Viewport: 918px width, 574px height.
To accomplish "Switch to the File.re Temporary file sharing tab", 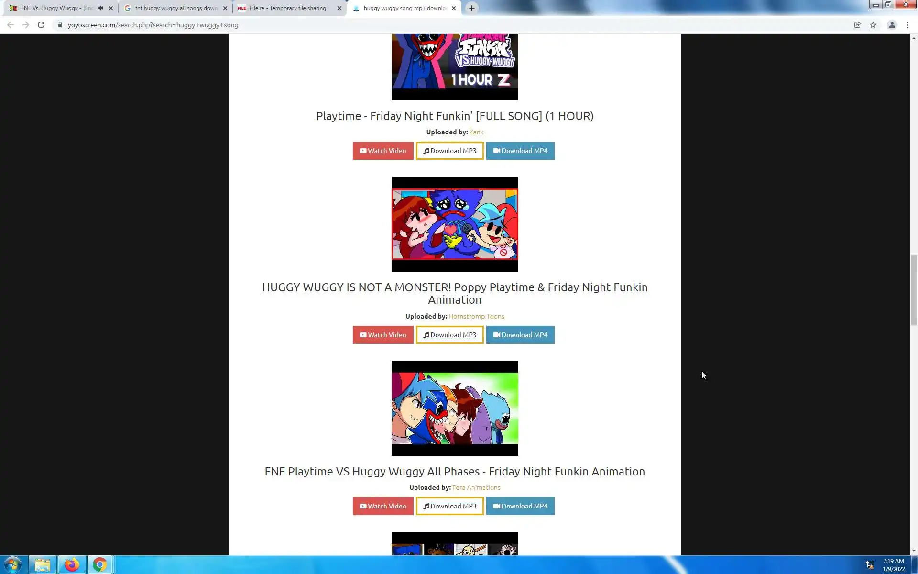I will [x=287, y=8].
